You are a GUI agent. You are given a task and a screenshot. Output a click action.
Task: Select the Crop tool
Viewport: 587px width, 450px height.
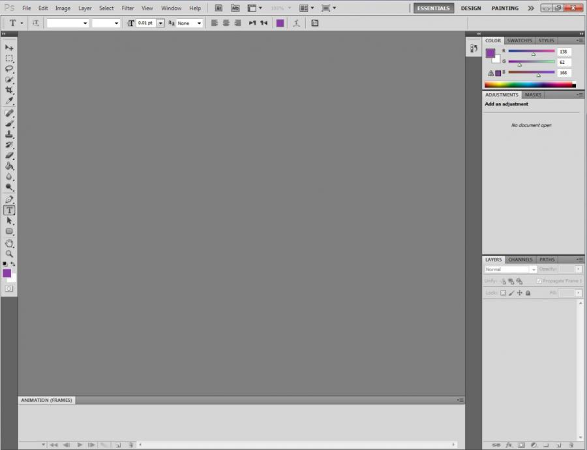click(9, 90)
